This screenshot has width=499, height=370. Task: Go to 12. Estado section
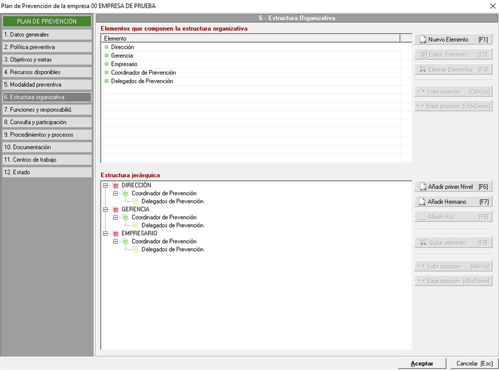[47, 172]
